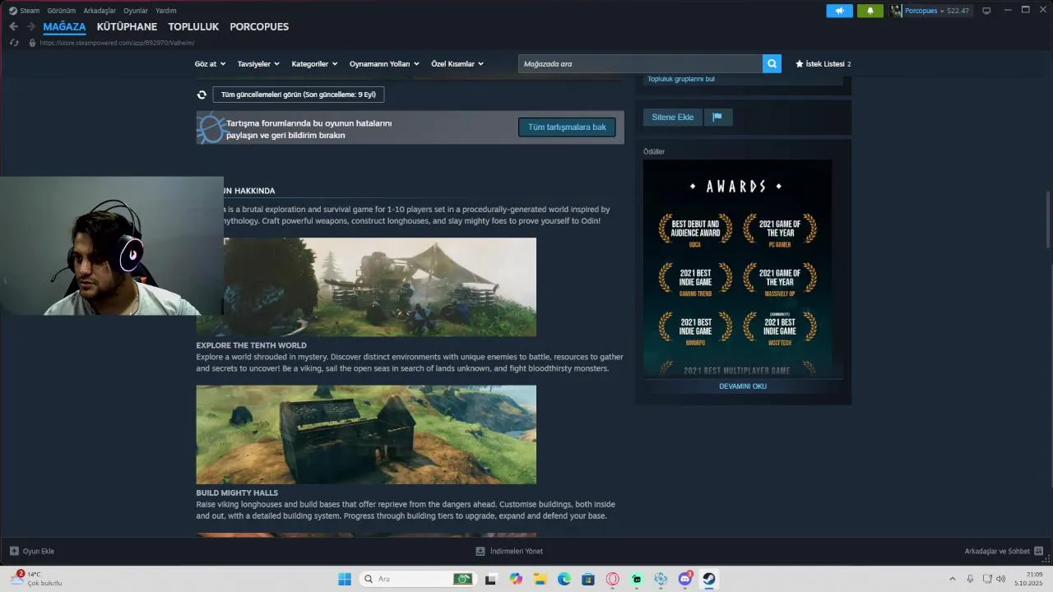This screenshot has height=592, width=1053.
Task: Click the Mağazada ara search field
Action: (x=640, y=63)
